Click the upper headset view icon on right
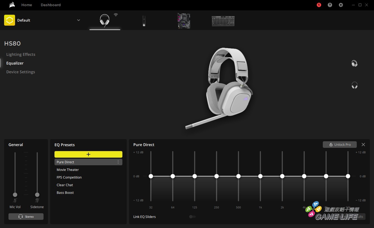Screen dimensions: 374x228 click(354, 64)
